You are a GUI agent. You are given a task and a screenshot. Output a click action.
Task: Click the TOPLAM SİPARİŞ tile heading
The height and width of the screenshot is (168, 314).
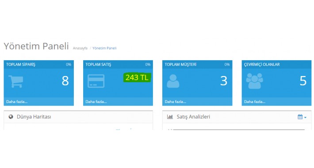(x=21, y=65)
